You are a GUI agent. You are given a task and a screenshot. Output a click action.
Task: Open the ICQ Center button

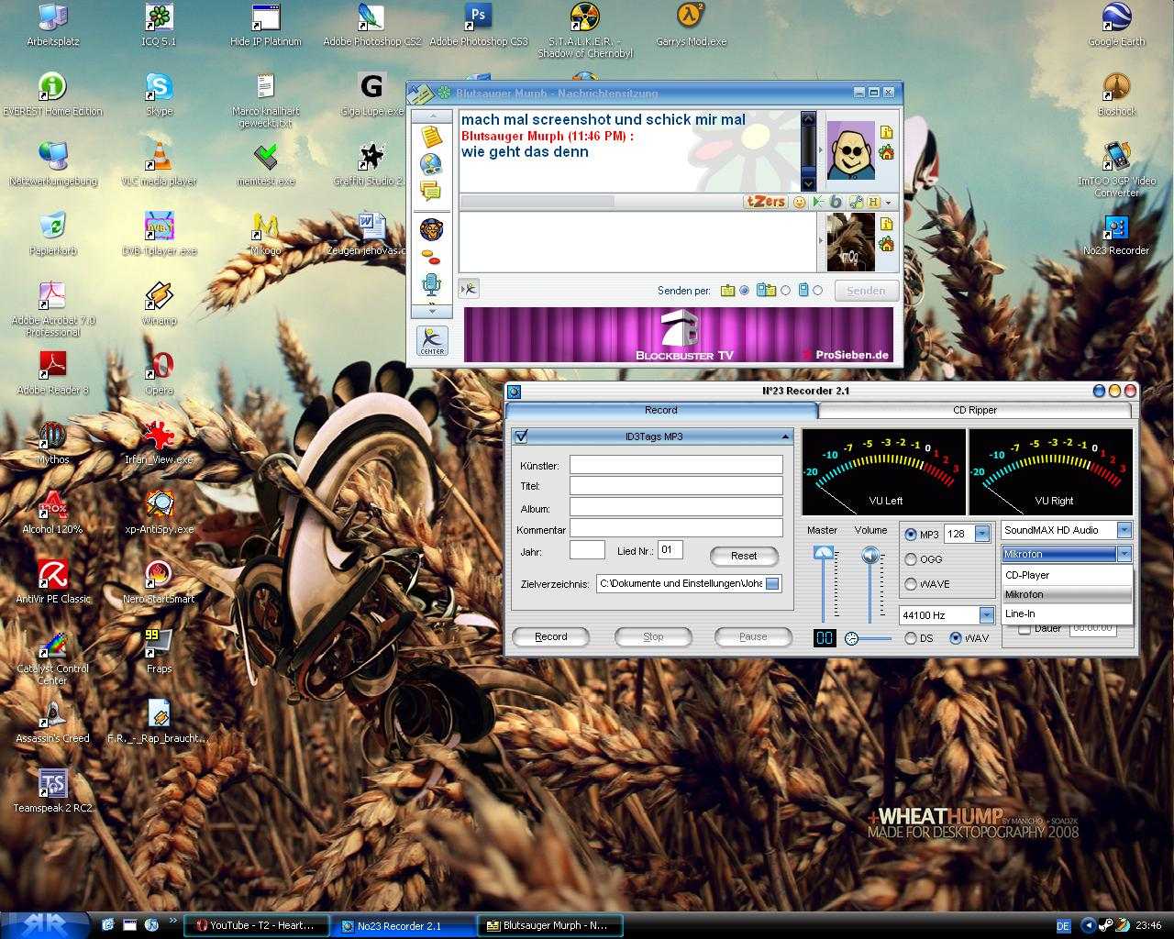click(432, 341)
